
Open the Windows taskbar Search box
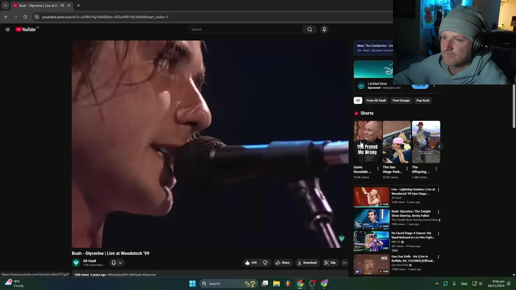pyautogui.click(x=229, y=284)
